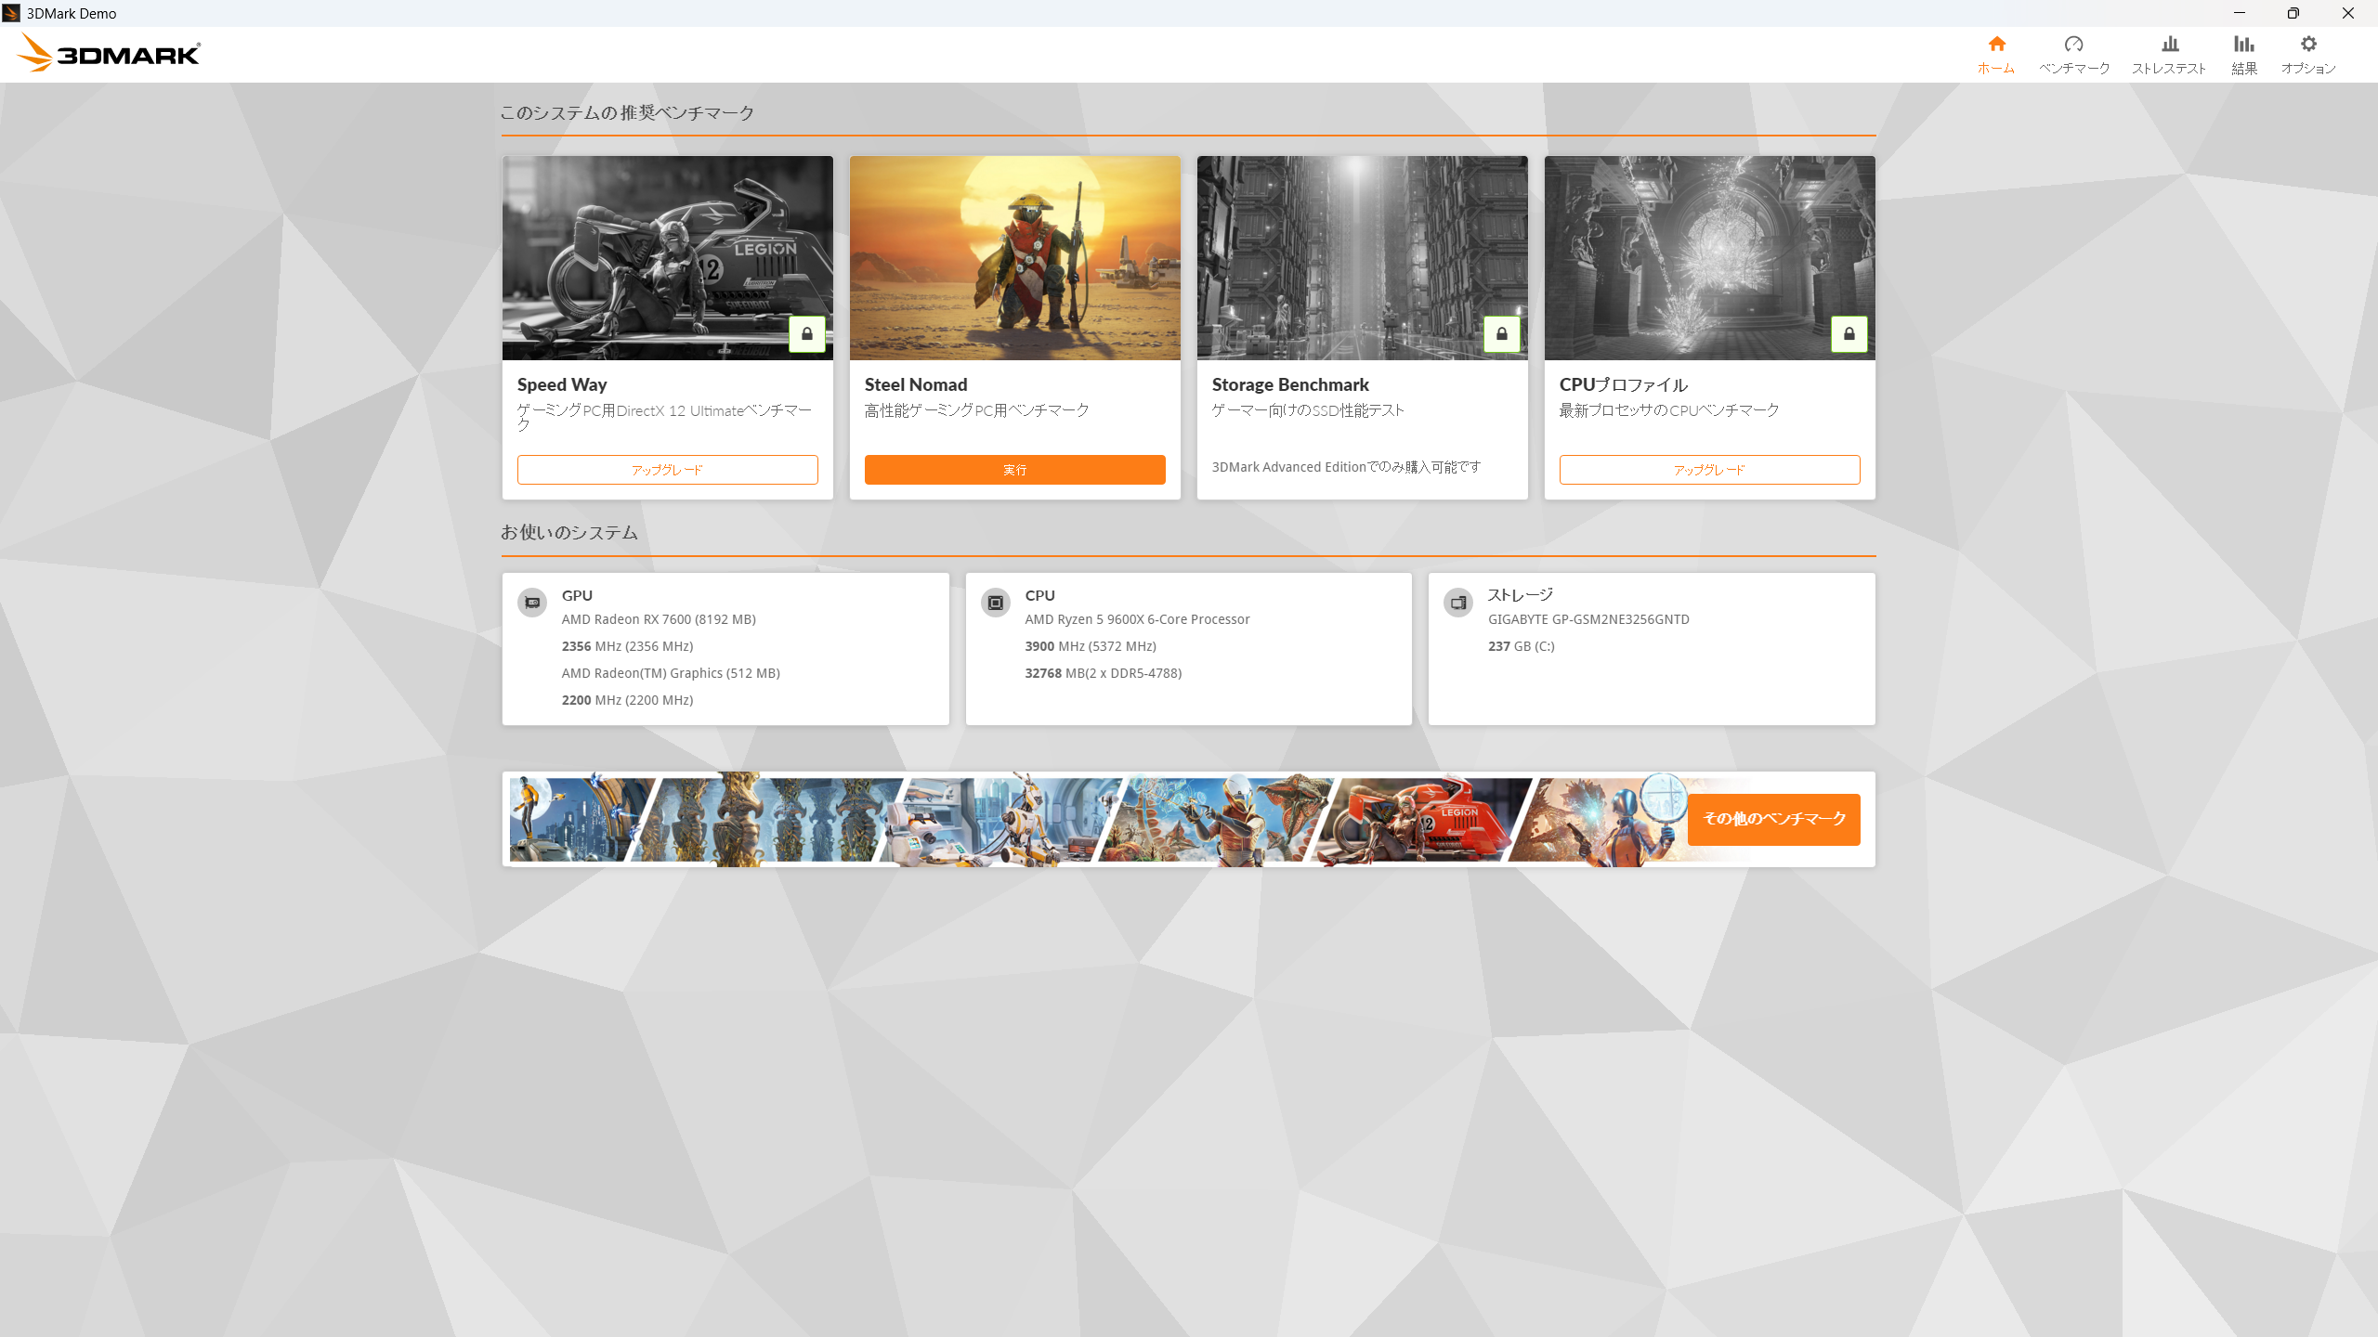This screenshot has height=1337, width=2378.
Task: Run Steel Nomad with the 実行 button
Action: (1015, 470)
